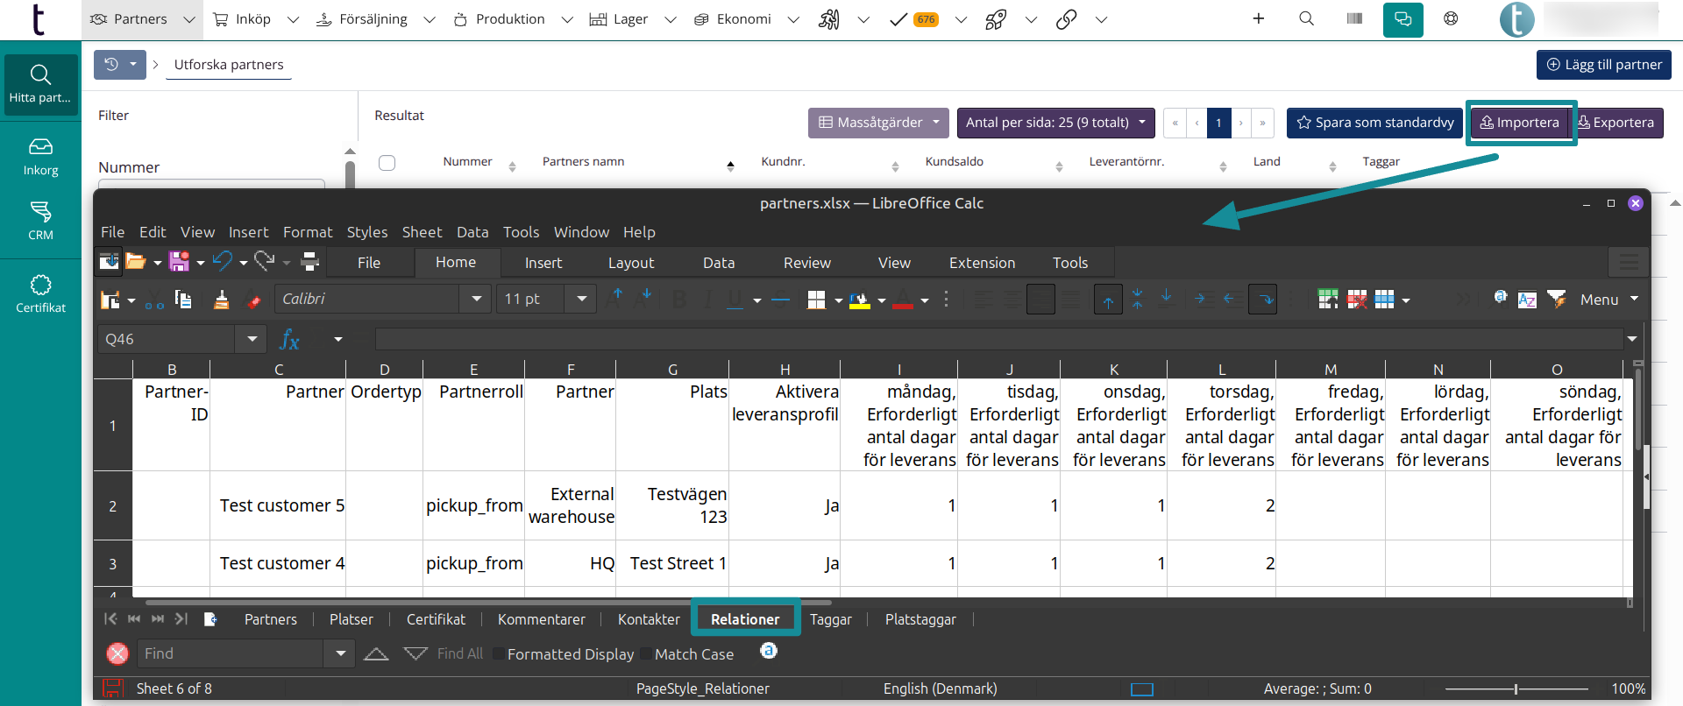Click the Lägg till partner button
The height and width of the screenshot is (706, 1683).
tap(1604, 65)
